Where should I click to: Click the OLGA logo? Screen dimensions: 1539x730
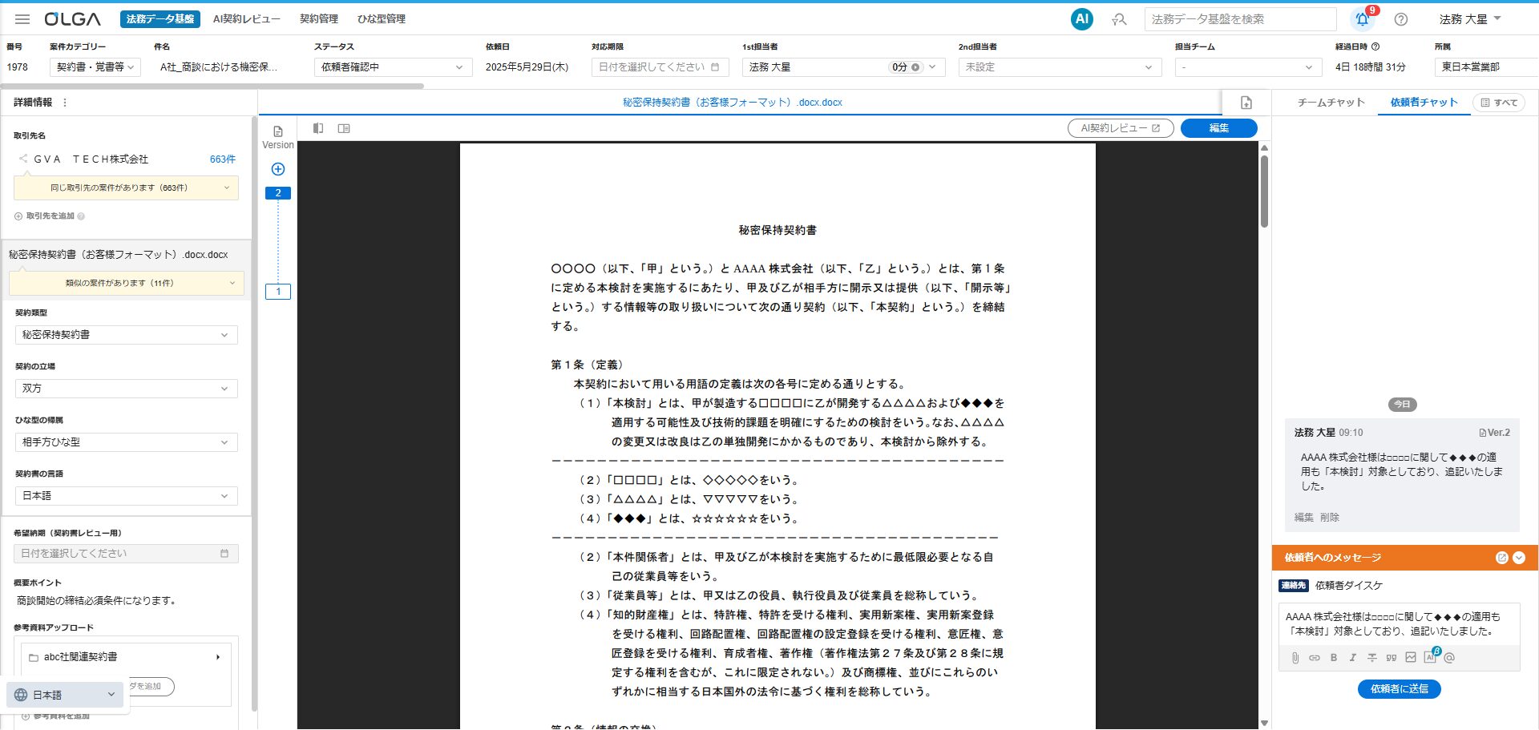tap(72, 19)
